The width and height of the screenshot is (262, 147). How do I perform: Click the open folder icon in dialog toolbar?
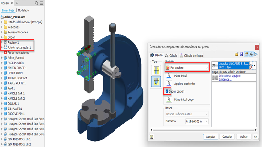236,54
